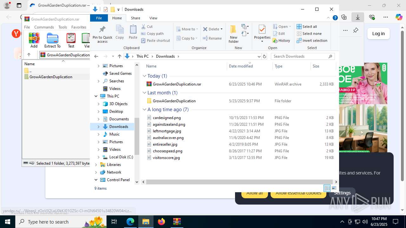Open WinRAR from taskbar
The width and height of the screenshot is (406, 228).
point(177,222)
